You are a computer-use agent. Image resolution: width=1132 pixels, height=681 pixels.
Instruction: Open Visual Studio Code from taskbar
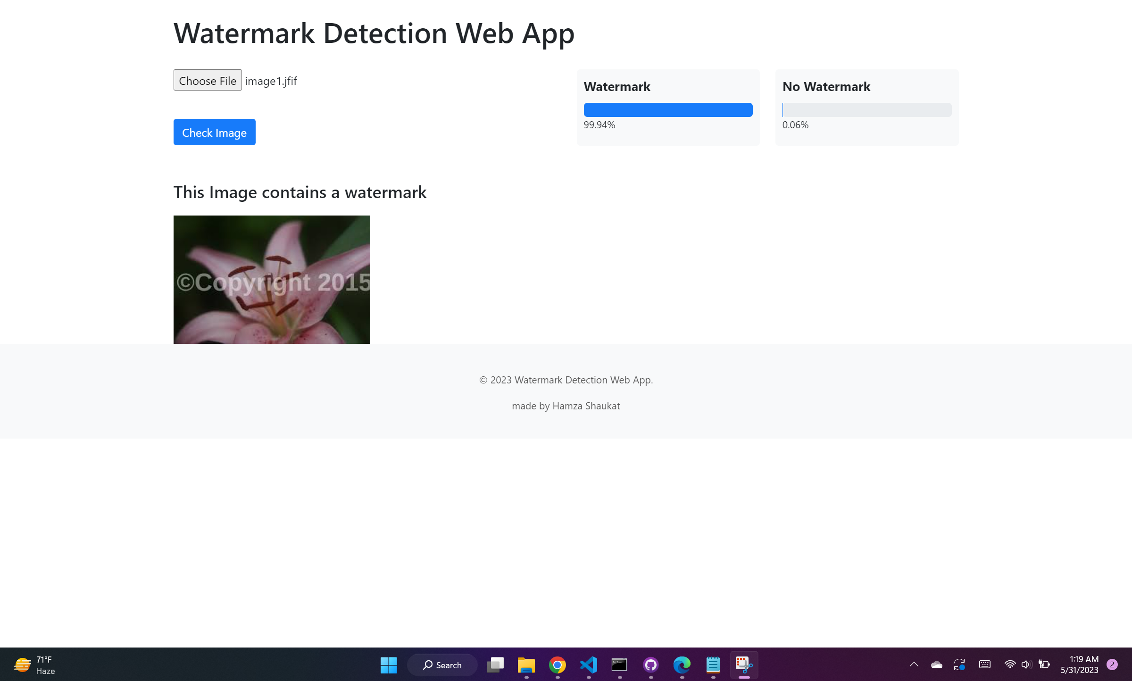coord(589,665)
